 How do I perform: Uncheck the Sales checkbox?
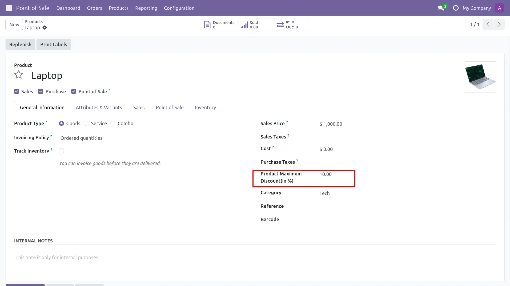click(17, 91)
